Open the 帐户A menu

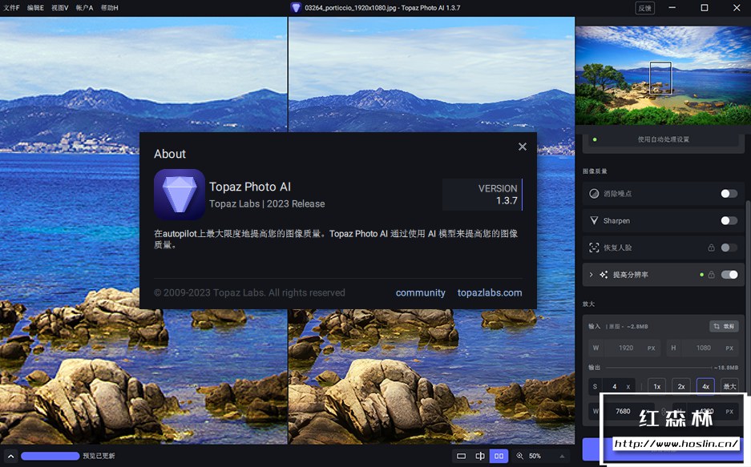(84, 8)
